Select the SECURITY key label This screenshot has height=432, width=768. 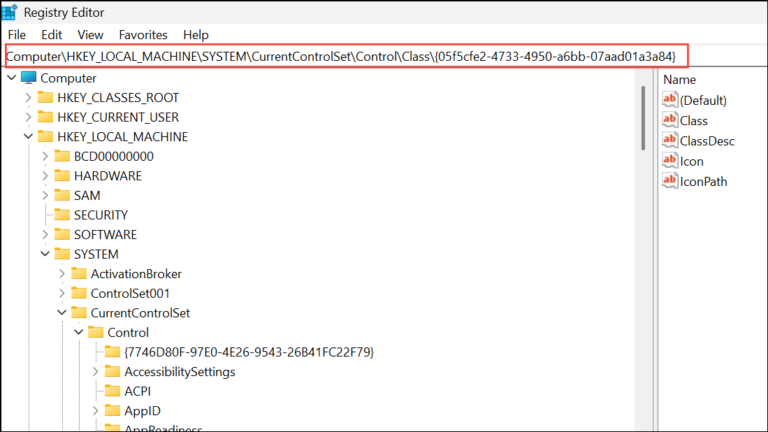[x=101, y=215]
